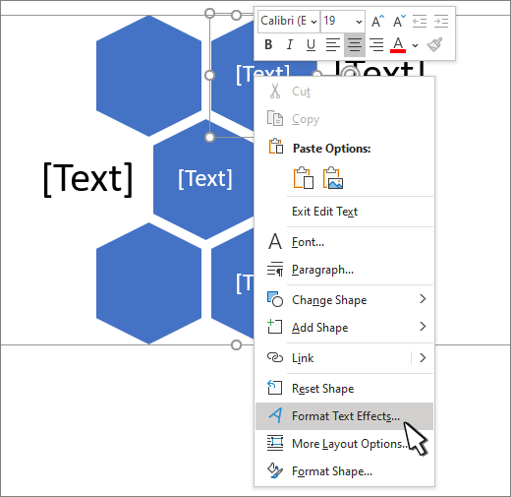Click the bottom-left corner selection handle
The height and width of the screenshot is (497, 511).
[209, 137]
